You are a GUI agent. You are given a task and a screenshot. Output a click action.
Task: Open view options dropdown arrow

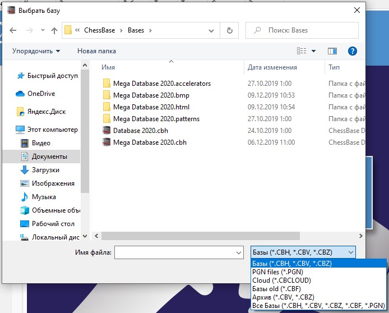[313, 51]
